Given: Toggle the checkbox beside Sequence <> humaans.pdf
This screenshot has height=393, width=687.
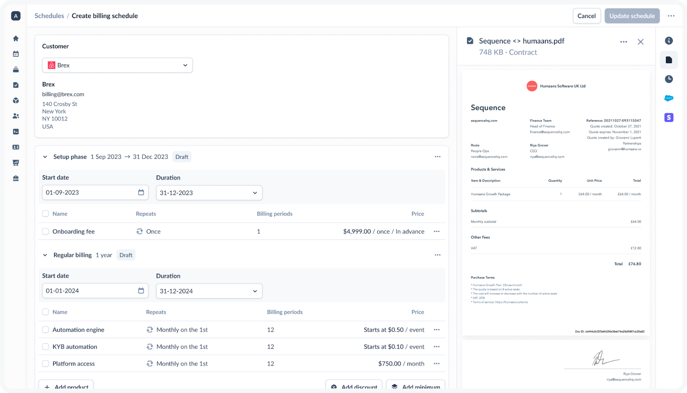Looking at the screenshot, I should (470, 41).
